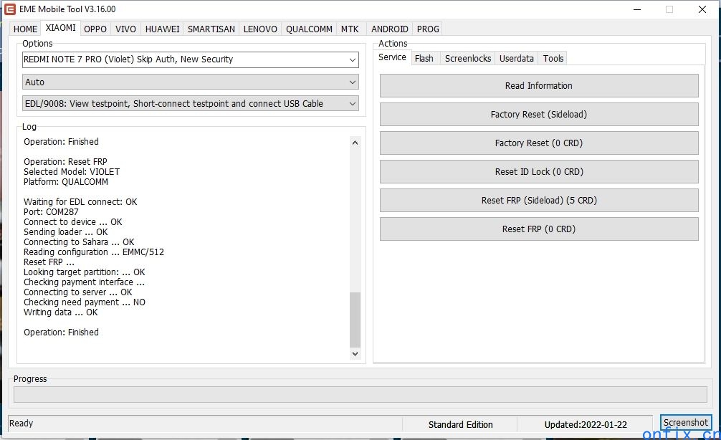This screenshot has height=440, width=721.
Task: Run Factory Reset (Sideload)
Action: pos(538,115)
